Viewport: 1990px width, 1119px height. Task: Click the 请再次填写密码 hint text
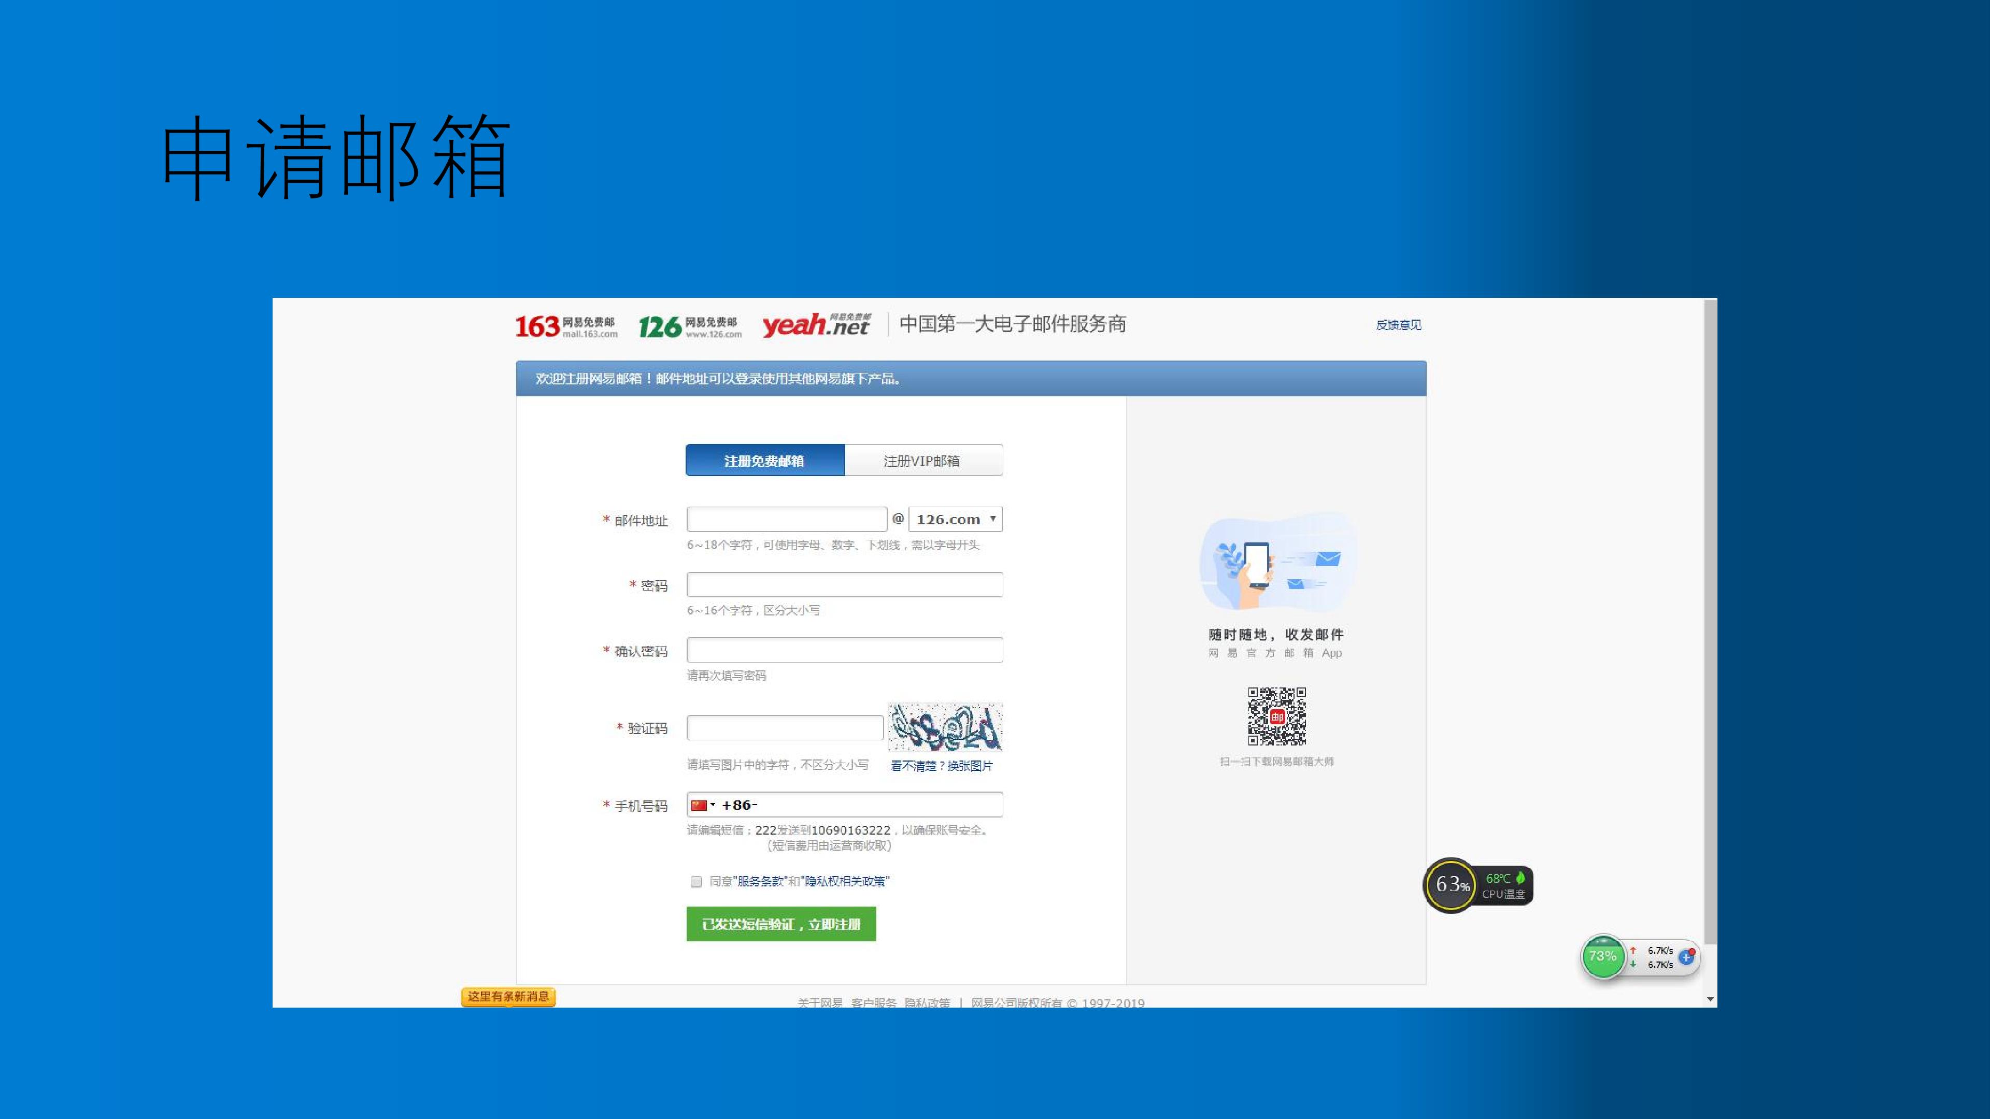[726, 675]
